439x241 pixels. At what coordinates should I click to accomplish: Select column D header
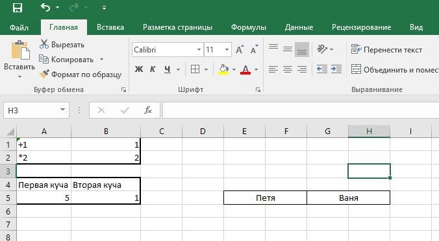click(x=203, y=132)
